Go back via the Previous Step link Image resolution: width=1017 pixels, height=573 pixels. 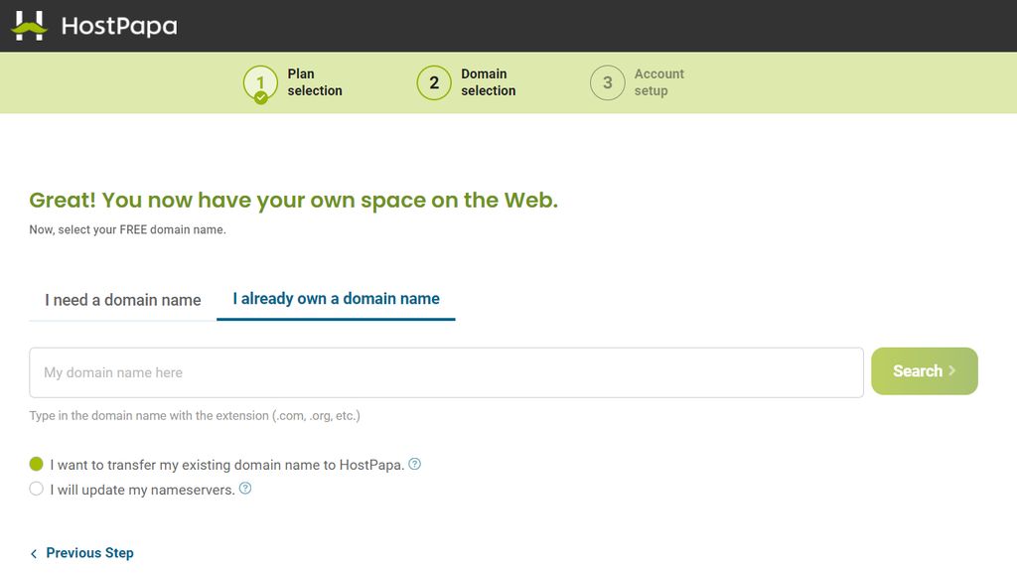pyautogui.click(x=89, y=553)
